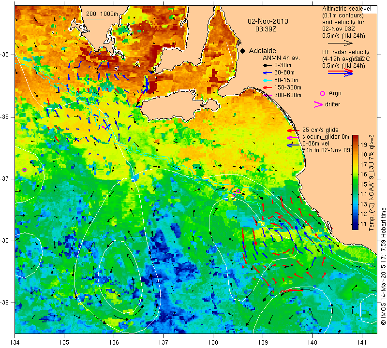Click the black 0-30m legend arrow

(x=268, y=65)
